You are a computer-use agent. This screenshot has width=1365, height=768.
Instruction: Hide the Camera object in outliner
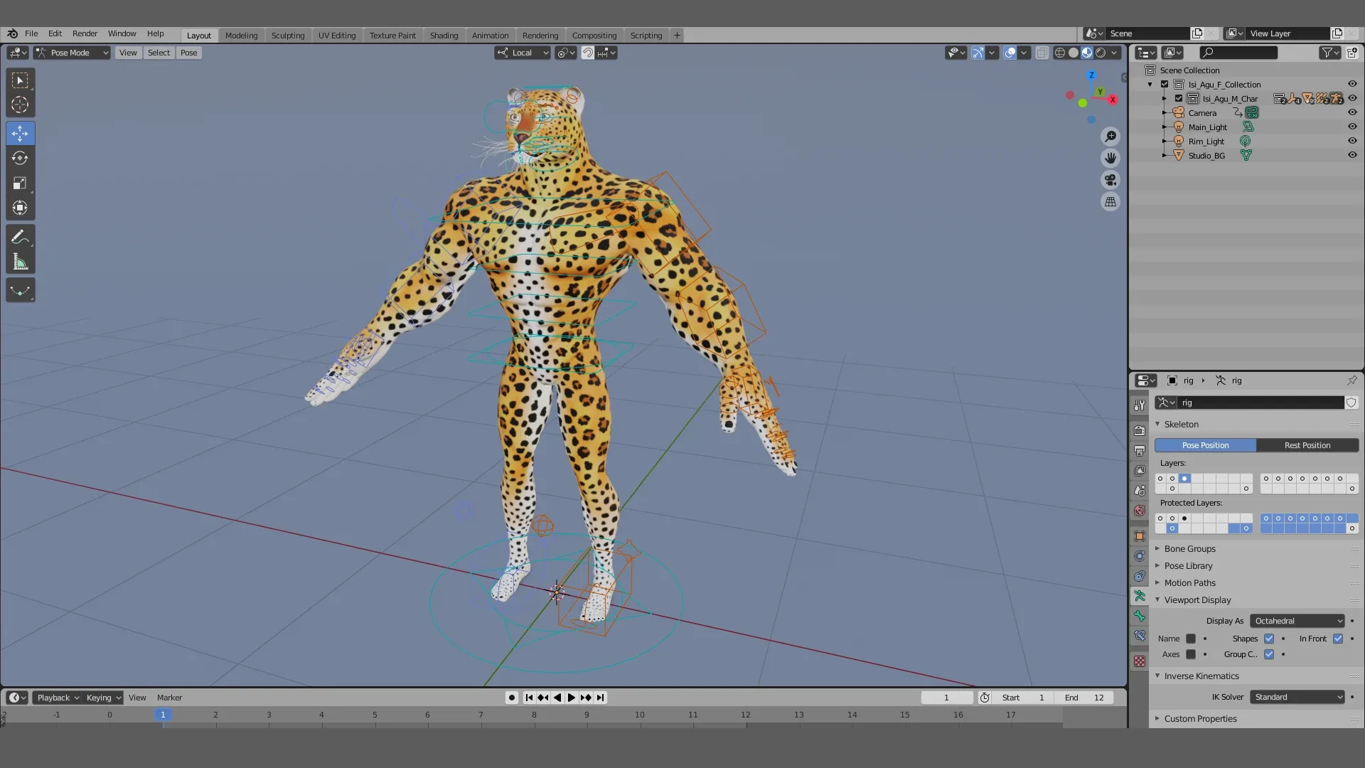pos(1352,112)
